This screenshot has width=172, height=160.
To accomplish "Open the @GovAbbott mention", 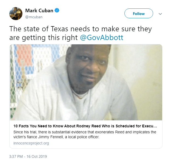I will tap(102, 38).
